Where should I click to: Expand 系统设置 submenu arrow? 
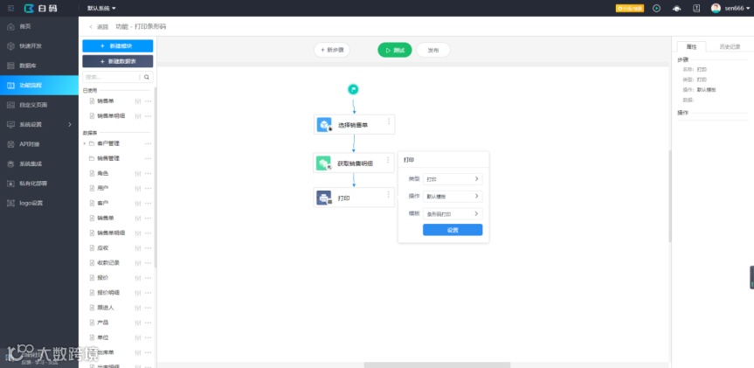point(70,125)
